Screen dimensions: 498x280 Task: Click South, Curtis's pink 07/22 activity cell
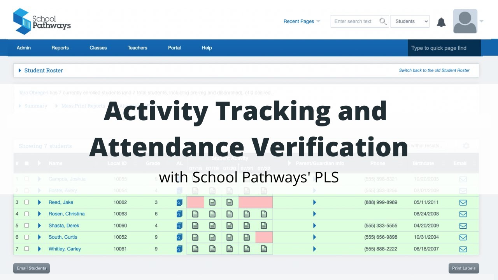264,237
